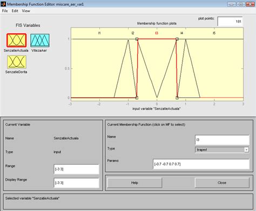Image resolution: width=256 pixels, height=211 pixels.
Task: Click the bottom-left handle of l3 trapezoid
Action: pos(137,98)
